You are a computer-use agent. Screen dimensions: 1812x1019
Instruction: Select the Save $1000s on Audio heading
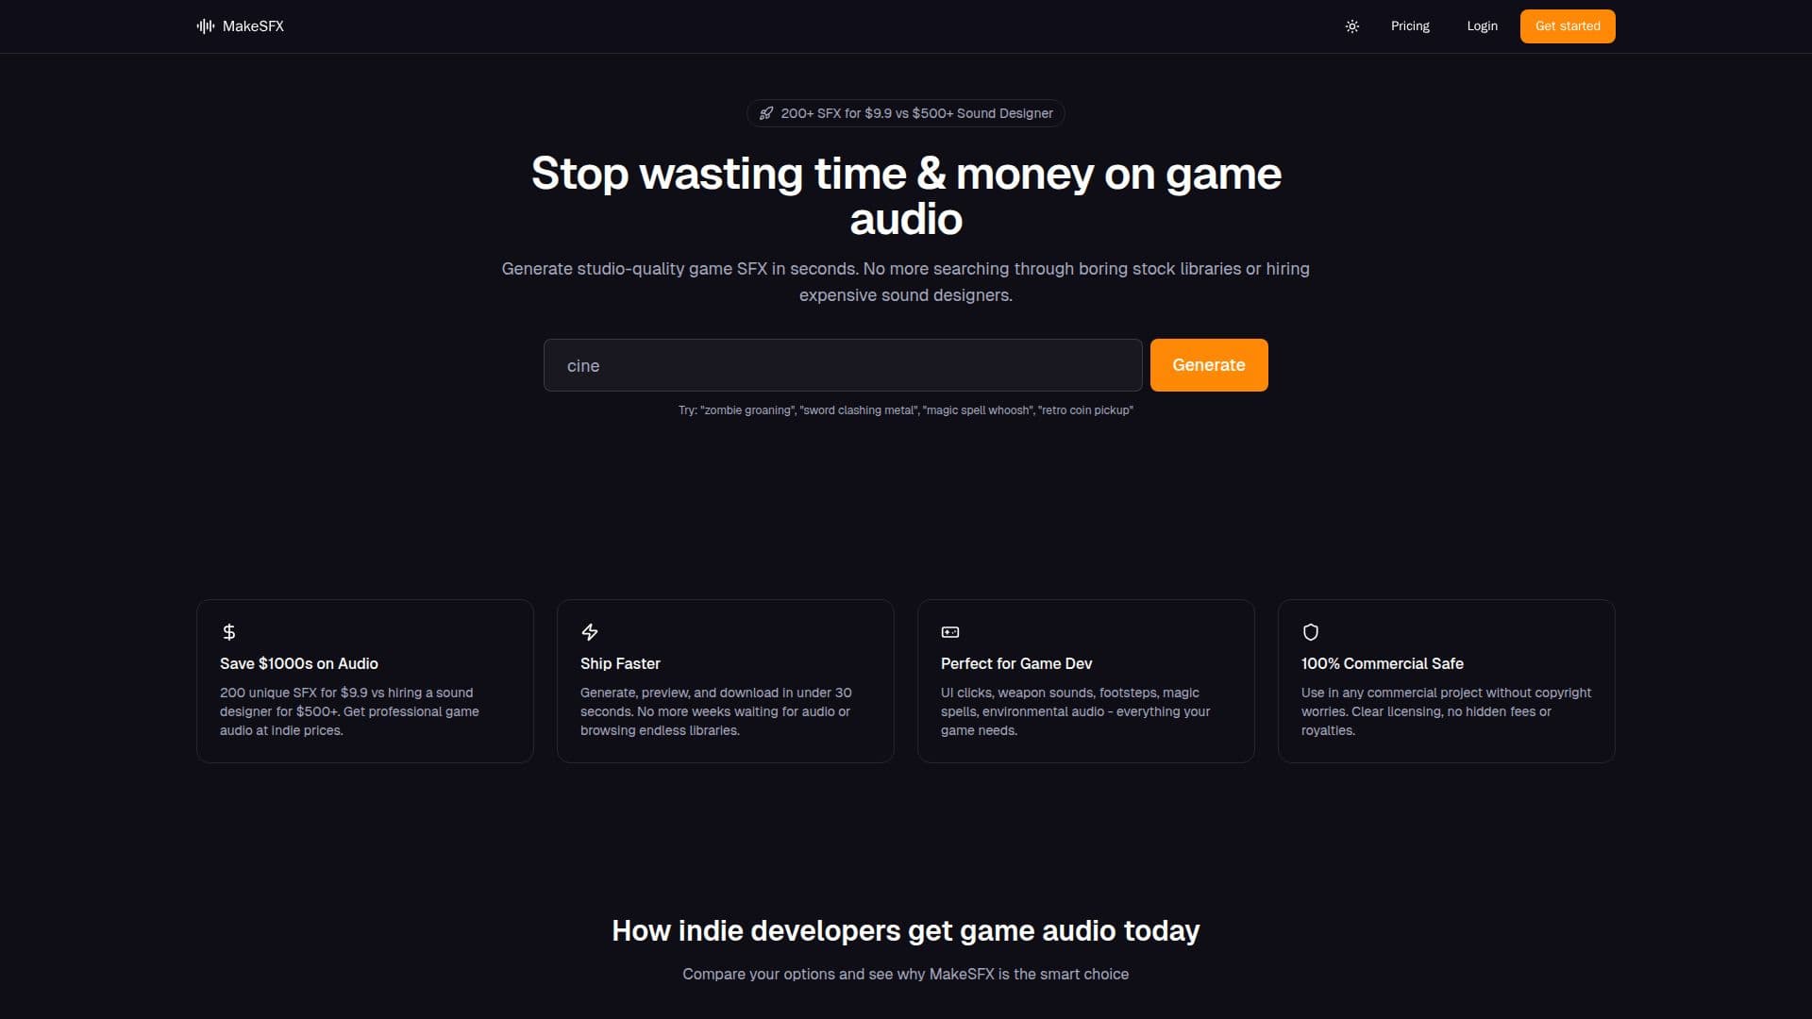[x=299, y=663]
